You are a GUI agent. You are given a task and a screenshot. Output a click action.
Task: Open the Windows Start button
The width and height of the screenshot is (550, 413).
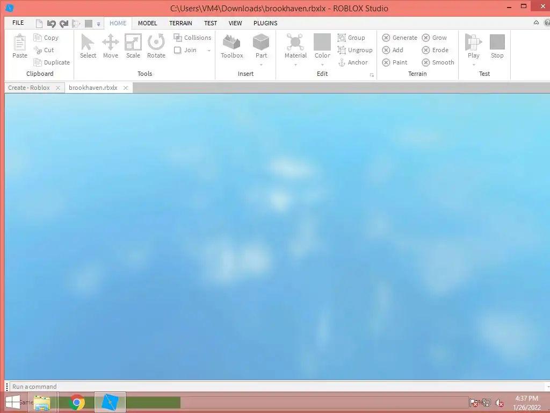pos(13,402)
